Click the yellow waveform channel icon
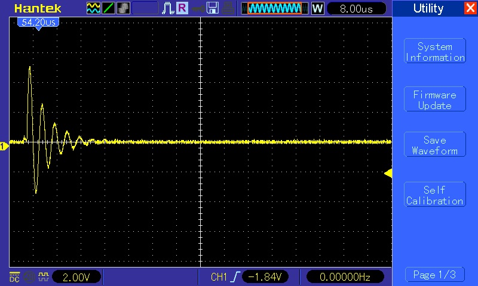The height and width of the screenshot is (286, 478). coord(94,8)
